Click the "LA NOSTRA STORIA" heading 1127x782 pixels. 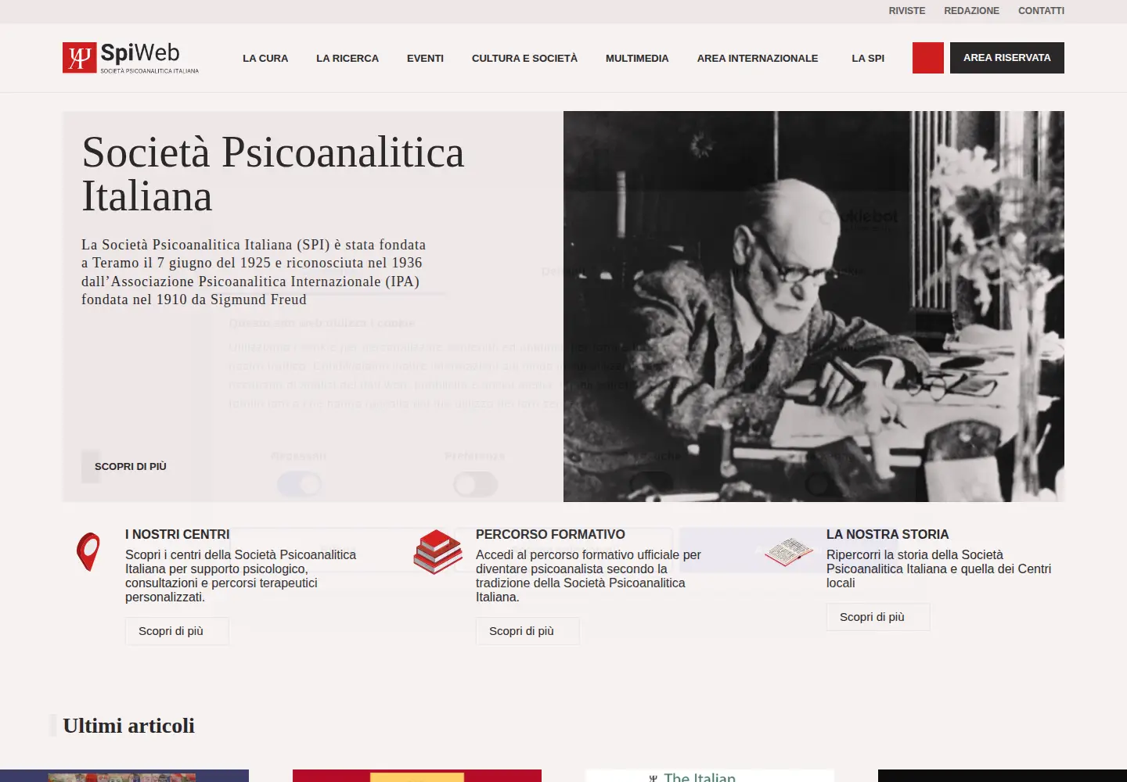(x=888, y=534)
